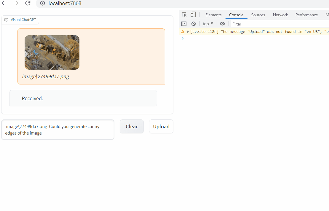Focus the chat message input box

click(58, 130)
